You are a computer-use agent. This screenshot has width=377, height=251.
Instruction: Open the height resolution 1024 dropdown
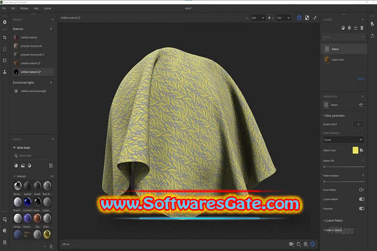coord(283,18)
